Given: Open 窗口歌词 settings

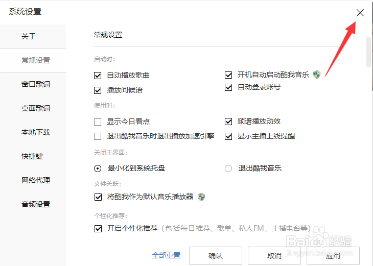Looking at the screenshot, I should click(x=33, y=84).
